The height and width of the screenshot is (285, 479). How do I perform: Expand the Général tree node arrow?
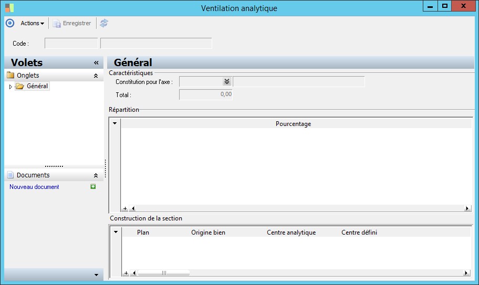(x=11, y=87)
